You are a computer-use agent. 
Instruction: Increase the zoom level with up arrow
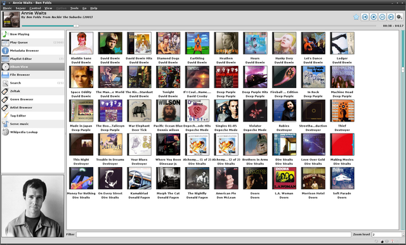403,233
